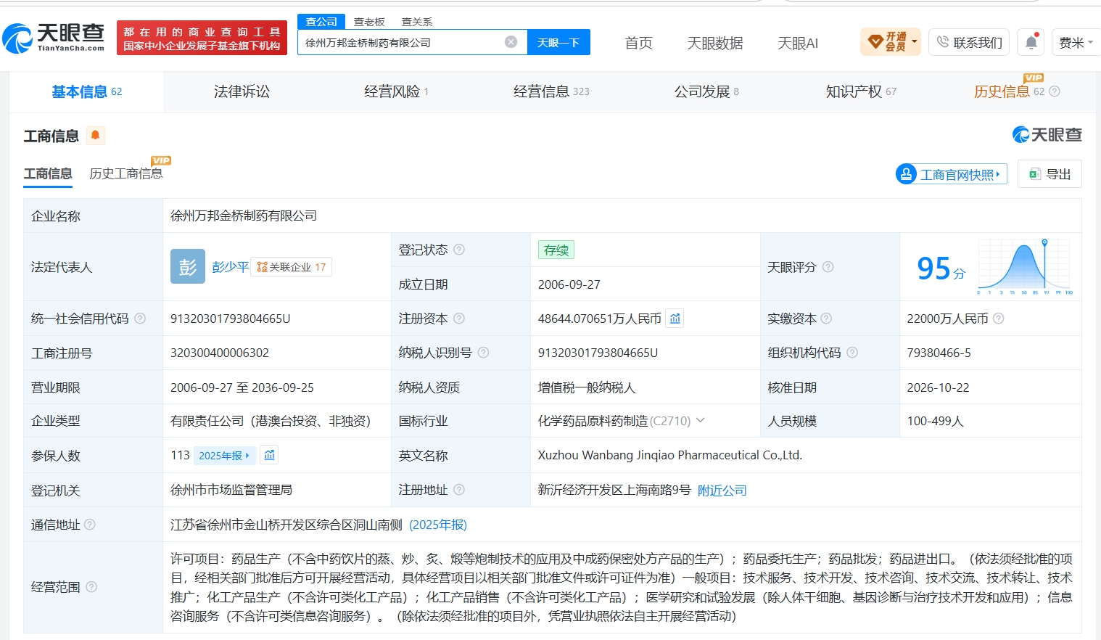Switch to 查老板 search tab
This screenshot has height=640, width=1101.
click(x=369, y=22)
